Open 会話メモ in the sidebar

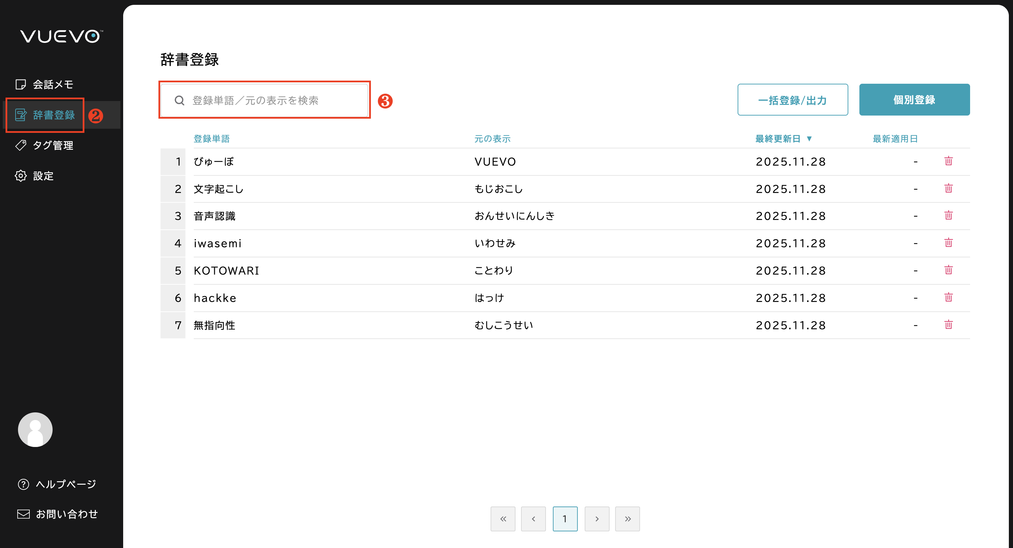click(53, 84)
